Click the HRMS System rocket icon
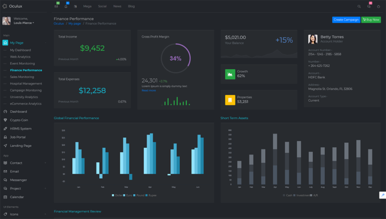This screenshot has width=386, height=219. [5, 129]
